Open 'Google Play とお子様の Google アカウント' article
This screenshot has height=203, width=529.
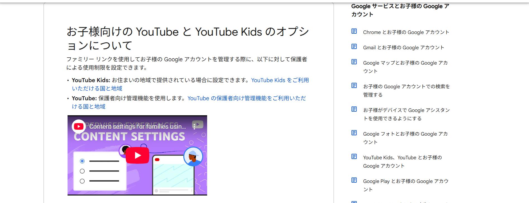[x=406, y=185]
